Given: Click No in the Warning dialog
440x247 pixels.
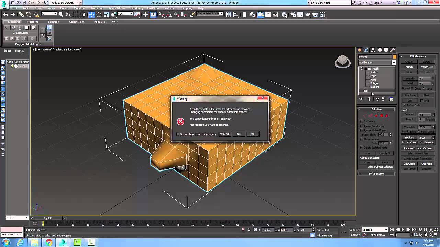Looking at the screenshot, I should 252,134.
